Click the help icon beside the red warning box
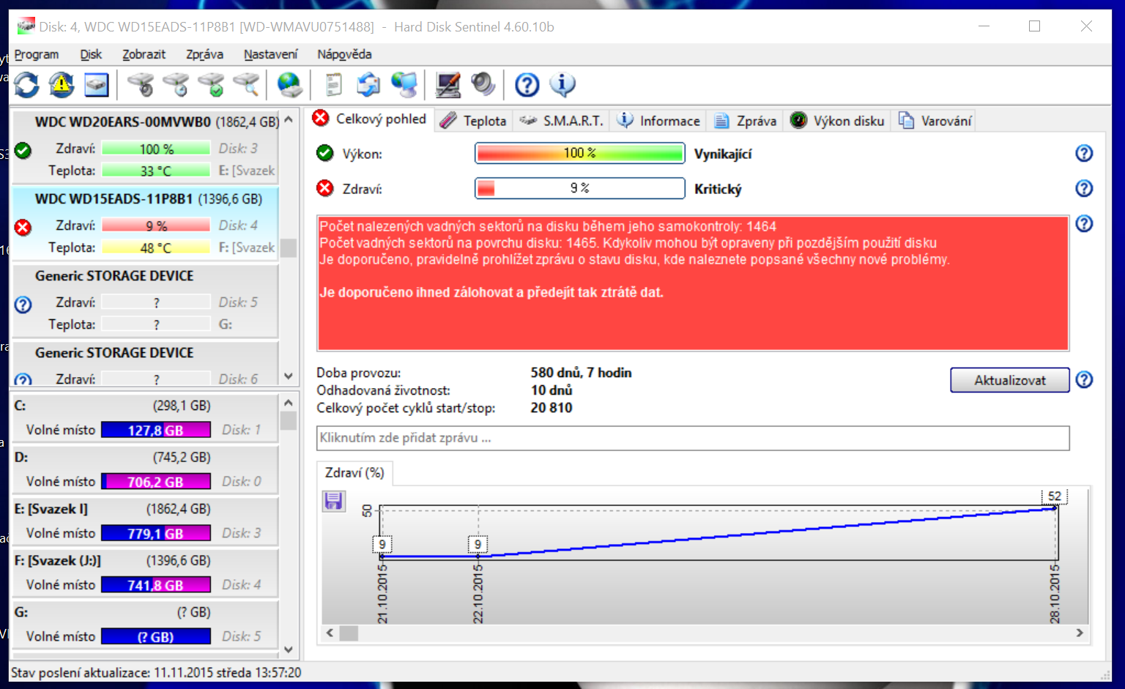The height and width of the screenshot is (689, 1125). coord(1084,223)
